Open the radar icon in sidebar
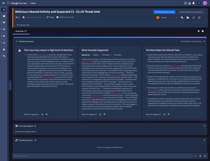This screenshot has width=210, height=161. coord(4,29)
